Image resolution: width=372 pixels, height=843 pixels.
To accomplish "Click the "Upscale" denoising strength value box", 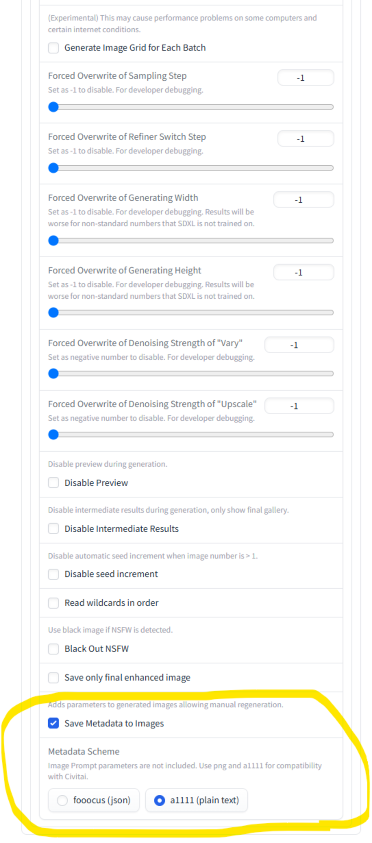I will (299, 406).
